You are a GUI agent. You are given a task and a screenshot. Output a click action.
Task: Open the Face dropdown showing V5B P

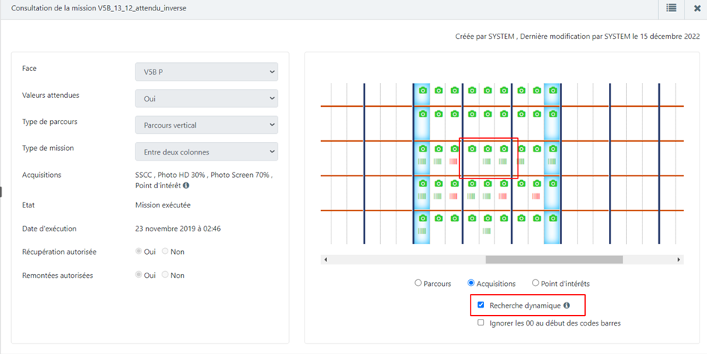coord(206,72)
